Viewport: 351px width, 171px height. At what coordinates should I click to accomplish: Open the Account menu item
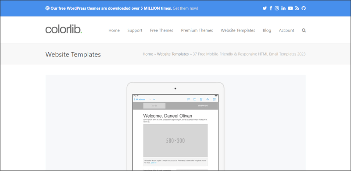point(287,30)
